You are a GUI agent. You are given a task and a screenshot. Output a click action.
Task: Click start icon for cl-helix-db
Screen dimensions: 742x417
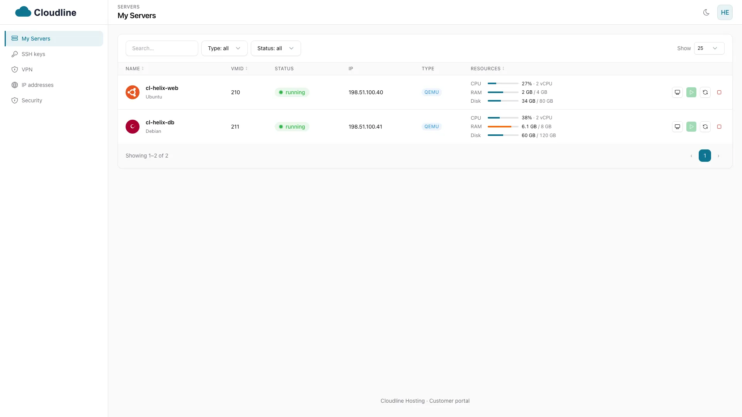[x=691, y=127]
